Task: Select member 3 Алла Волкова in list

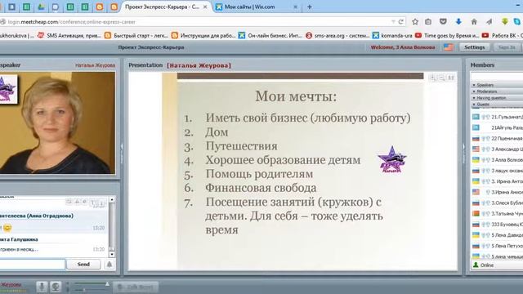Action: 497,160
